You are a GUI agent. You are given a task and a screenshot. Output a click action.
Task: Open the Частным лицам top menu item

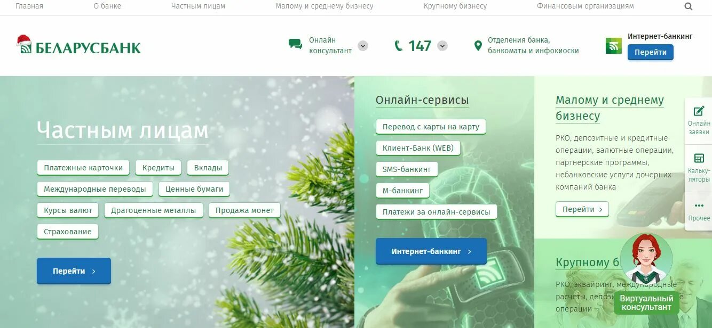pos(198,6)
